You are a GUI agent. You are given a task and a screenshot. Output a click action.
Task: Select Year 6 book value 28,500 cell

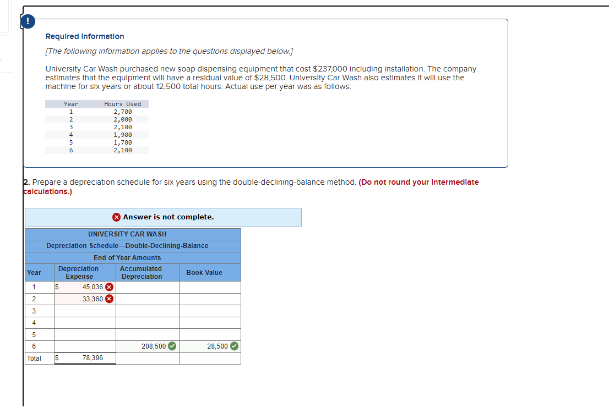[x=210, y=346]
